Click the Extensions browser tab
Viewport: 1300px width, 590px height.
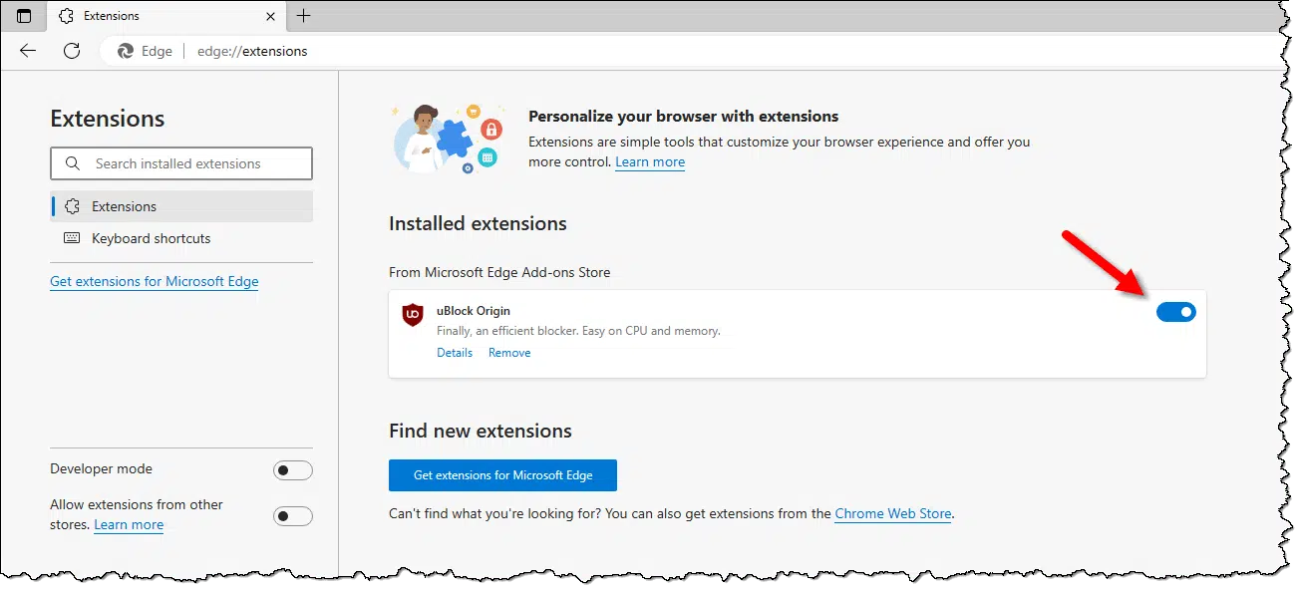pyautogui.click(x=160, y=16)
